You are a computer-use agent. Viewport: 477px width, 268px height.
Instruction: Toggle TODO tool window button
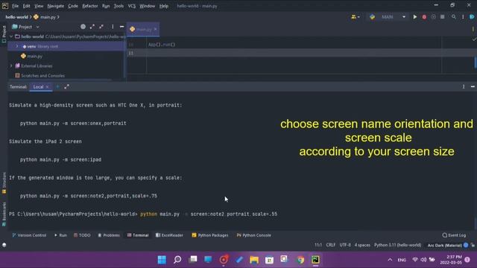tap(82, 235)
